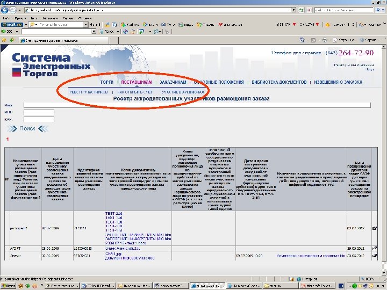Click the browser search box
387x290 pixels.
(x=344, y=10)
